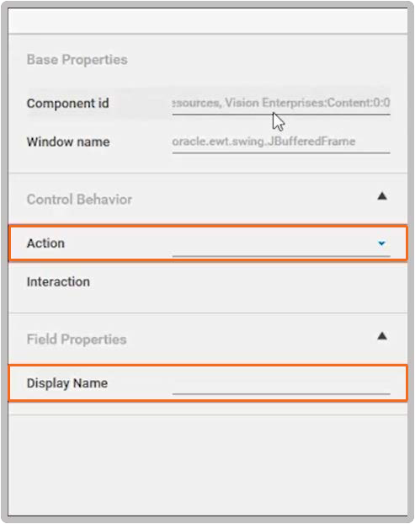The image size is (415, 524).
Task: Click the Window name value field
Action: [x=281, y=142]
